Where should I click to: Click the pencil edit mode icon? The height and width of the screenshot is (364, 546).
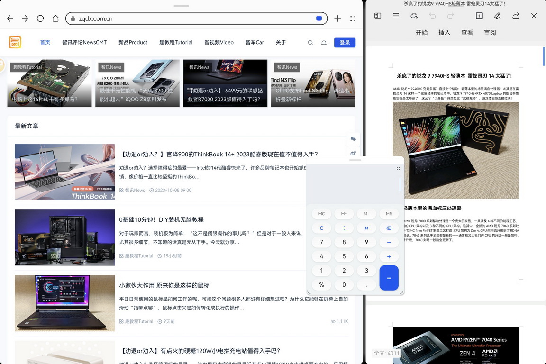point(498,16)
